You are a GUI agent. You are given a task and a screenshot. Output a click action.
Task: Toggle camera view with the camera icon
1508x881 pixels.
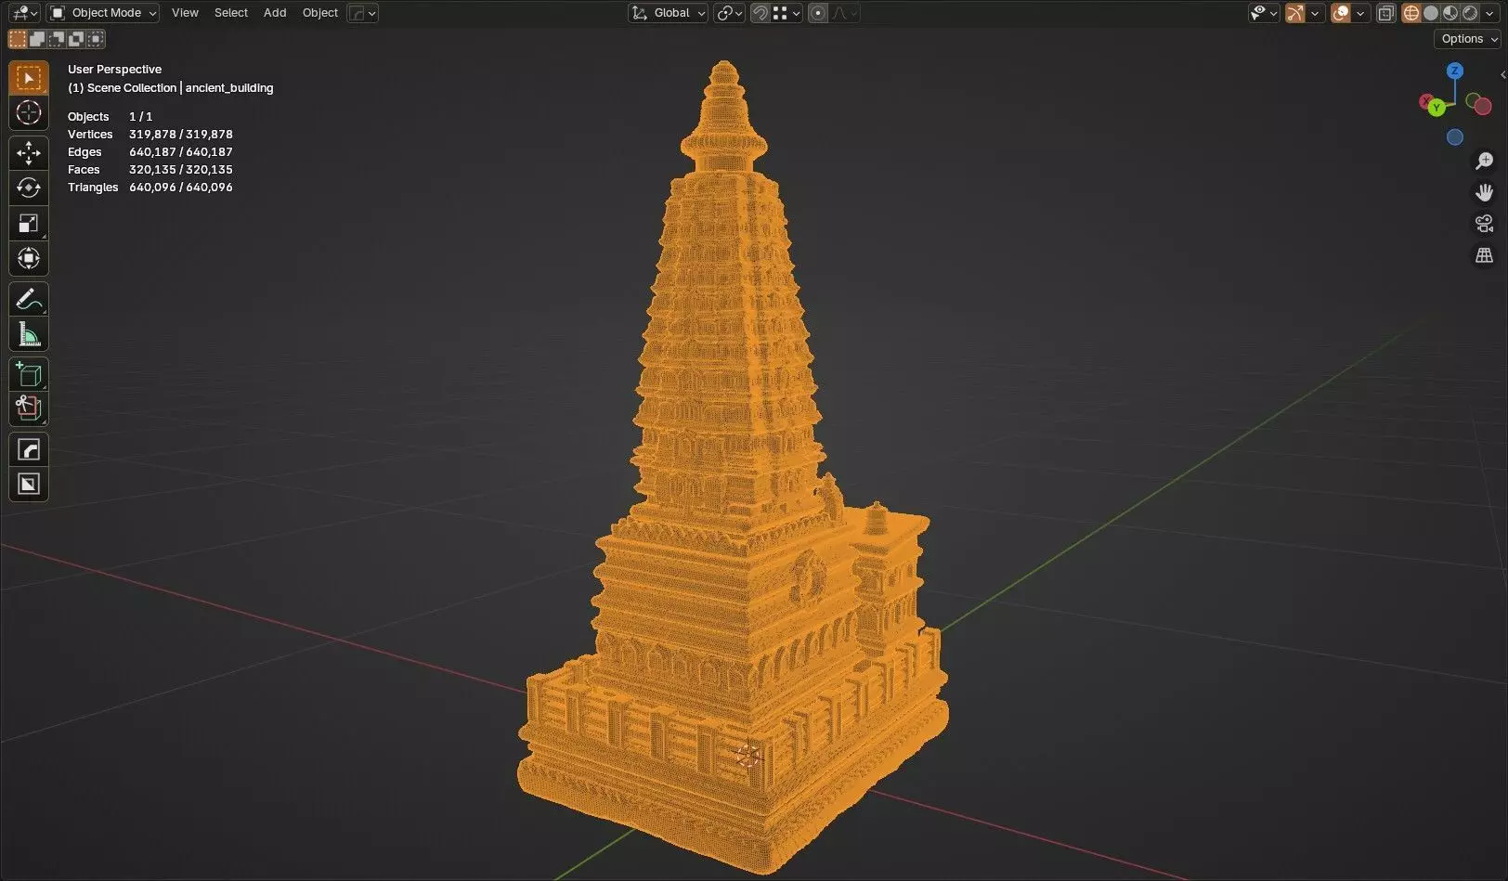click(1484, 224)
